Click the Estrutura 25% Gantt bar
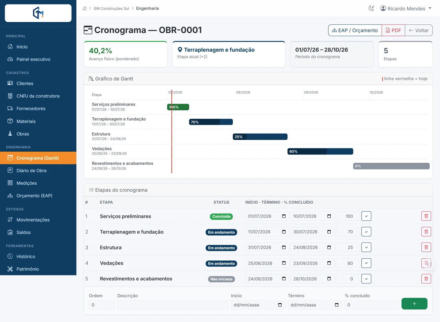The width and height of the screenshot is (440, 322). click(260, 137)
